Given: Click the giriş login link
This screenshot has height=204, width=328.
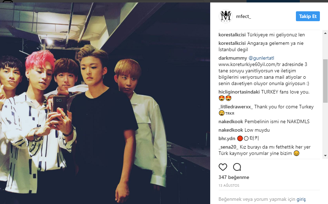Looking at the screenshot, I should click(x=301, y=199).
